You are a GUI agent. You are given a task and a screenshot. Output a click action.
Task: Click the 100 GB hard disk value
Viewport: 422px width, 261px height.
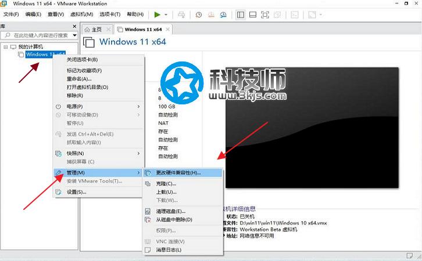[x=167, y=107]
